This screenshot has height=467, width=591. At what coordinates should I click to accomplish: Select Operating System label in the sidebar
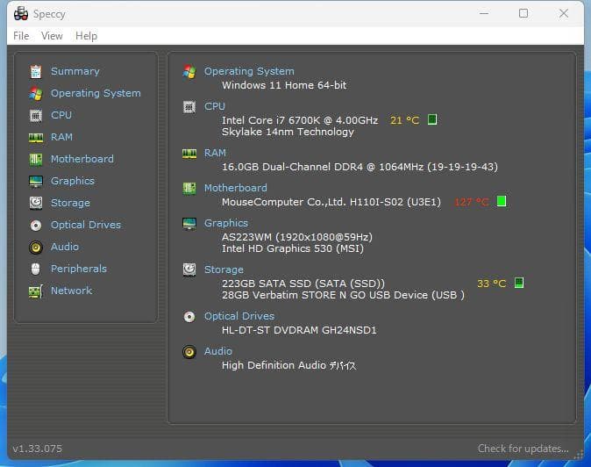click(96, 93)
